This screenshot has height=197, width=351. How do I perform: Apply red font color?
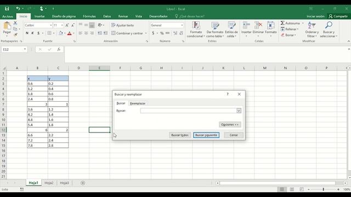click(x=70, y=33)
